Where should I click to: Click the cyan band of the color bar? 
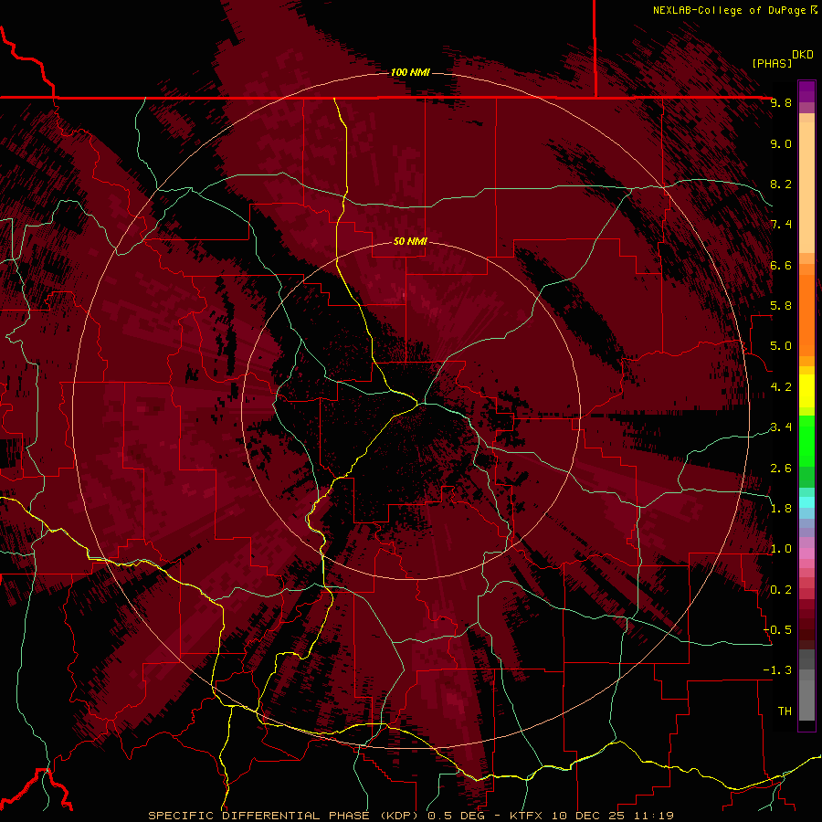[x=806, y=502]
